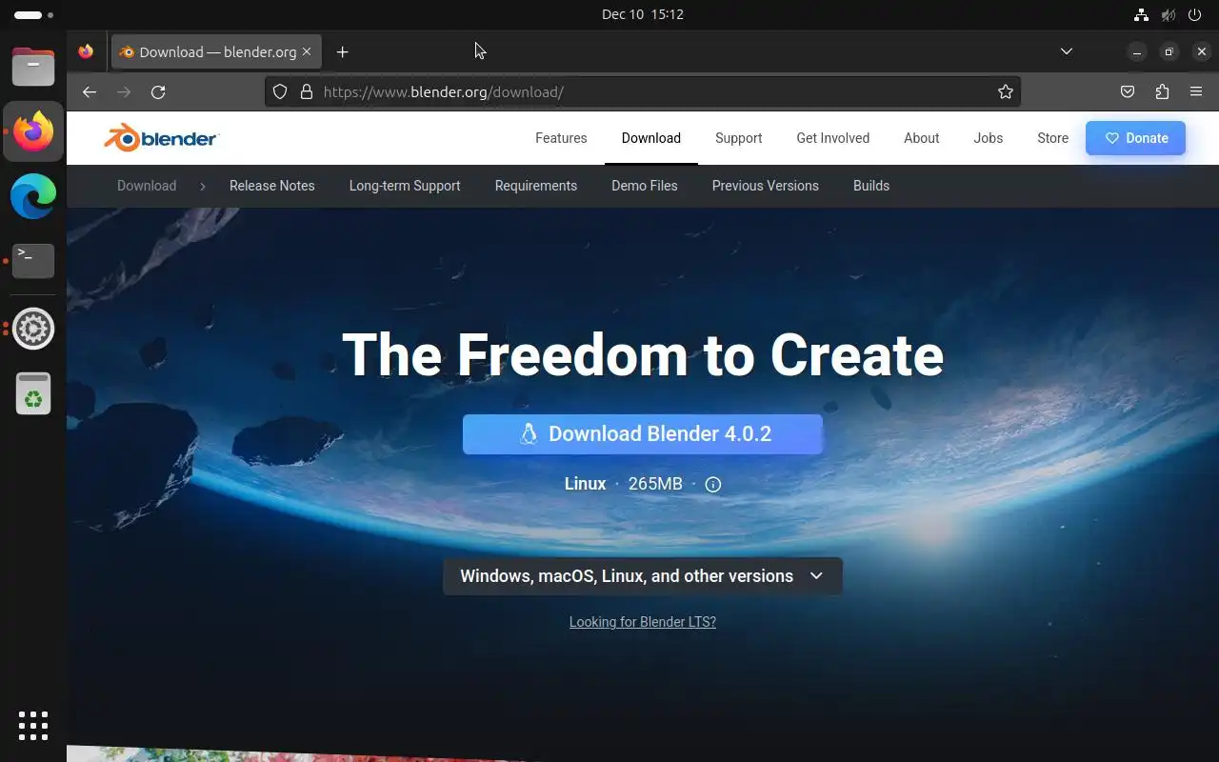Open the Store menu item

tap(1053, 138)
